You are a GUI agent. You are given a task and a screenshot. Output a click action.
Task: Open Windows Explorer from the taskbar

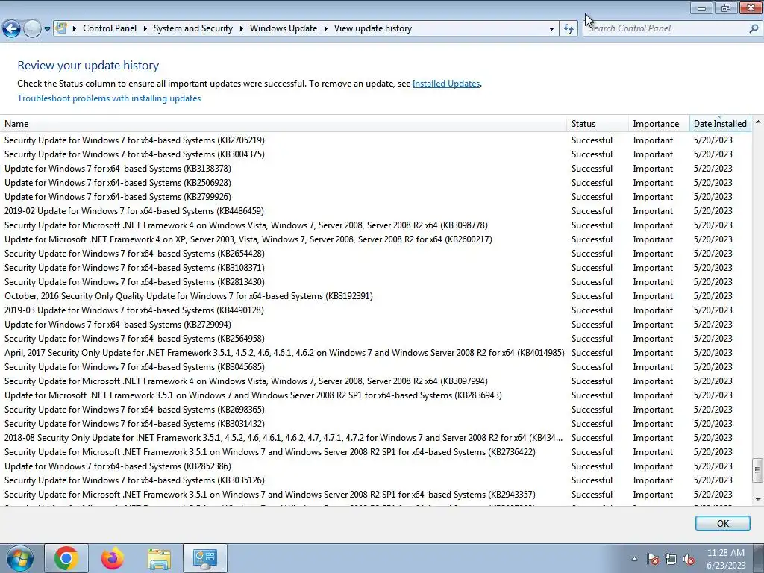[159, 558]
